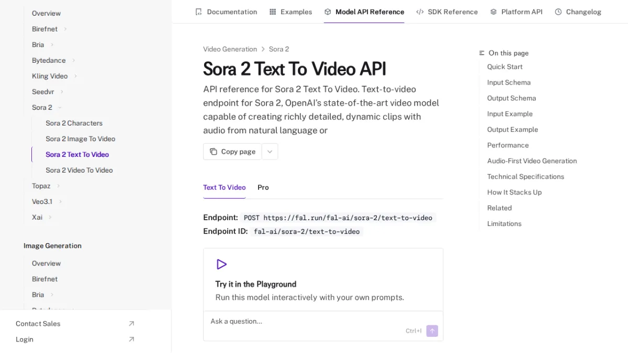
Task: Jump to Input Example section
Action: 510,113
